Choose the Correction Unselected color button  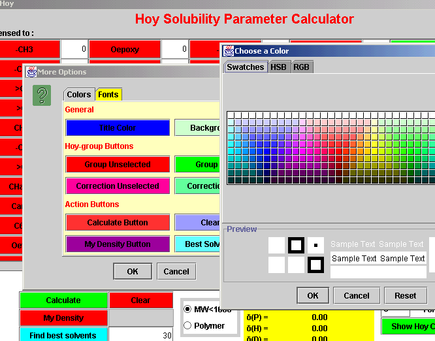(118, 186)
